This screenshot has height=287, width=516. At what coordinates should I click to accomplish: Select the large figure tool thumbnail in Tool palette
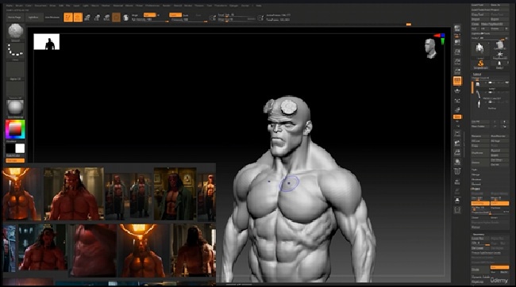(x=479, y=49)
